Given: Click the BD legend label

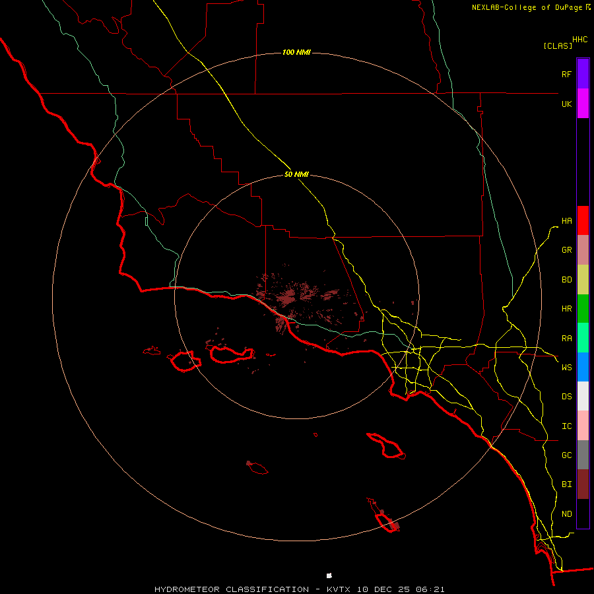Looking at the screenshot, I should [x=566, y=280].
